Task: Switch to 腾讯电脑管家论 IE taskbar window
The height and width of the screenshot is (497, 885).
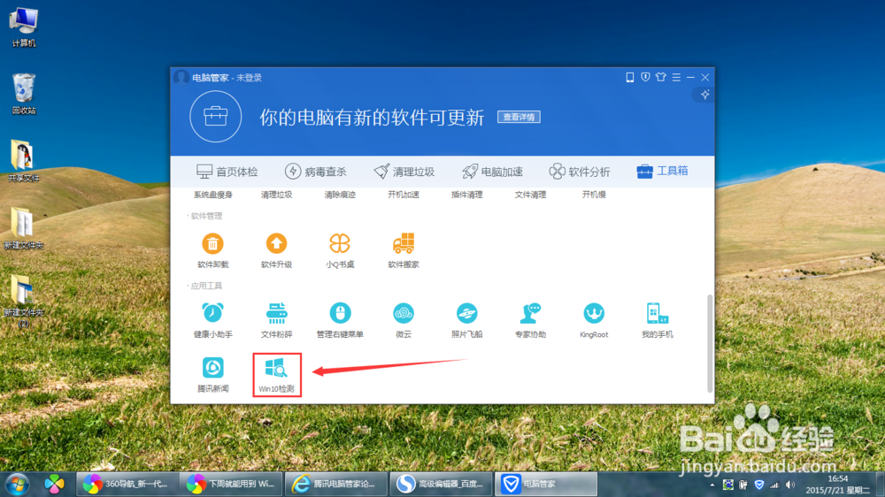Action: pos(336,484)
